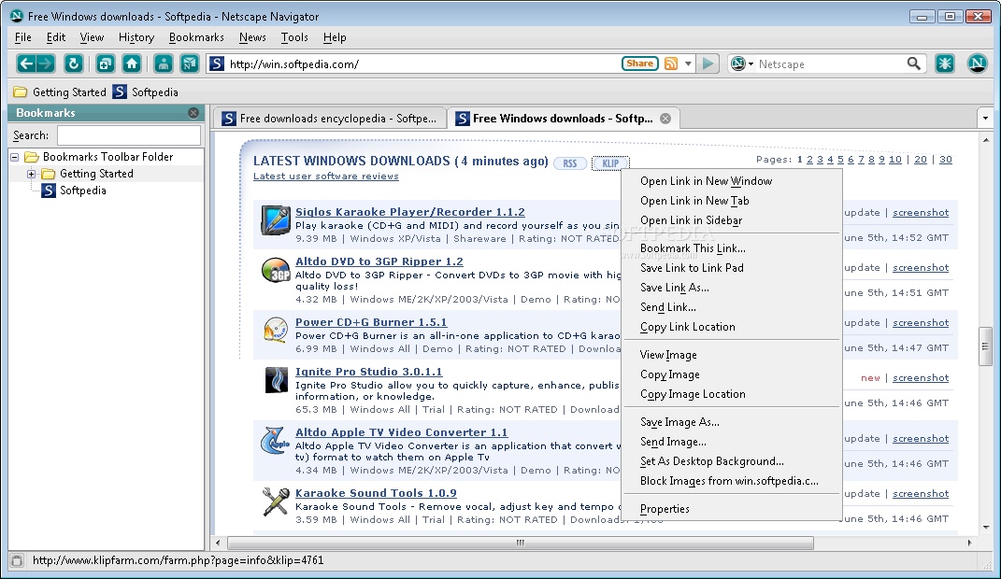Click the Karaoke Sound Tools app icon
The image size is (1001, 579).
276,501
